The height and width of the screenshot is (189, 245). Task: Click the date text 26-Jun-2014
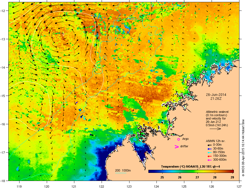[x=216, y=95]
